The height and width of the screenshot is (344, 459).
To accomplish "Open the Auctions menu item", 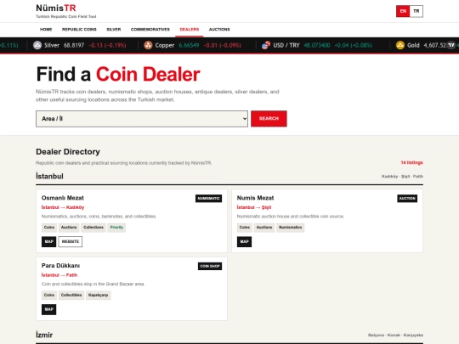I will [x=219, y=30].
